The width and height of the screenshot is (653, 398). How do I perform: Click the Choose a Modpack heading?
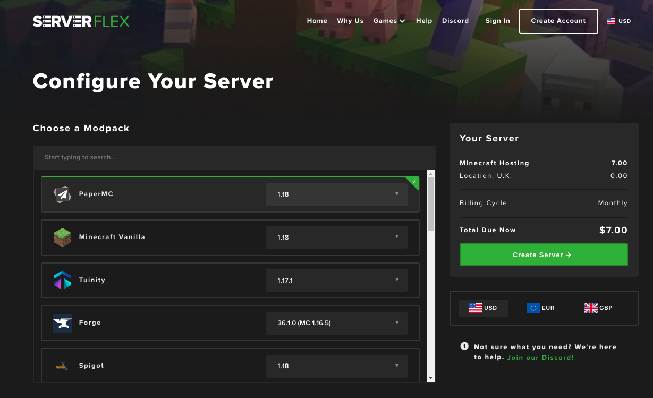click(81, 128)
